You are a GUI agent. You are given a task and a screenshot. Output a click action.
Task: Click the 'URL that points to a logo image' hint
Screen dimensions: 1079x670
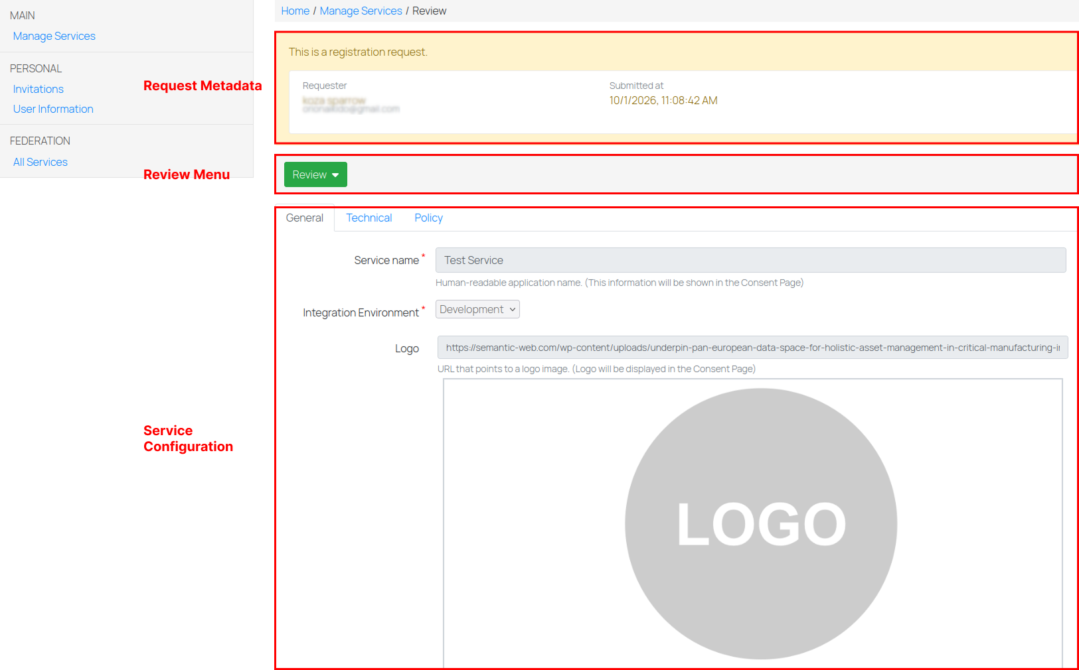596,369
